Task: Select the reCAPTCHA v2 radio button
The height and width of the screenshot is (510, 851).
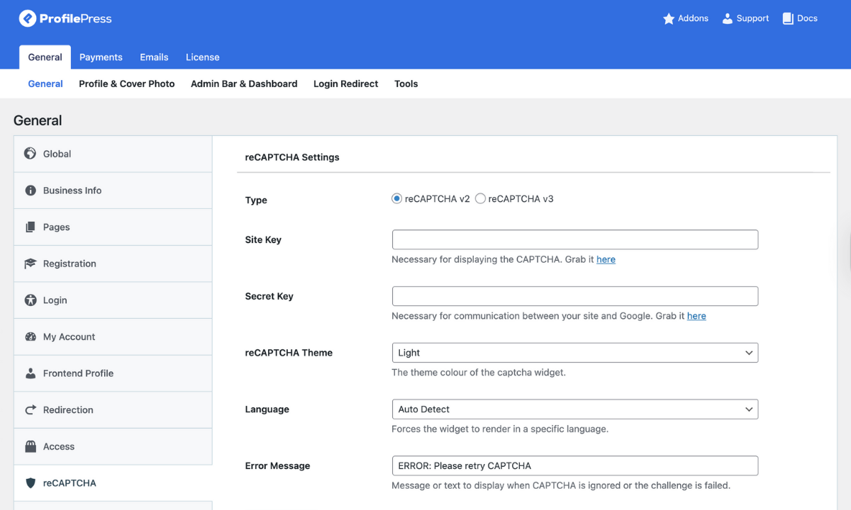Action: [x=397, y=199]
